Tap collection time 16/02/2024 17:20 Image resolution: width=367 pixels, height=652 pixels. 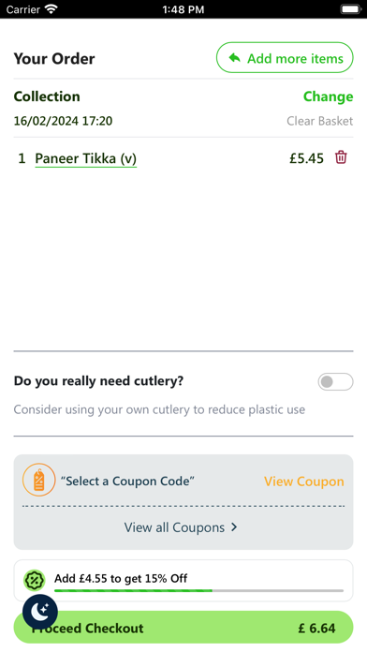(63, 121)
